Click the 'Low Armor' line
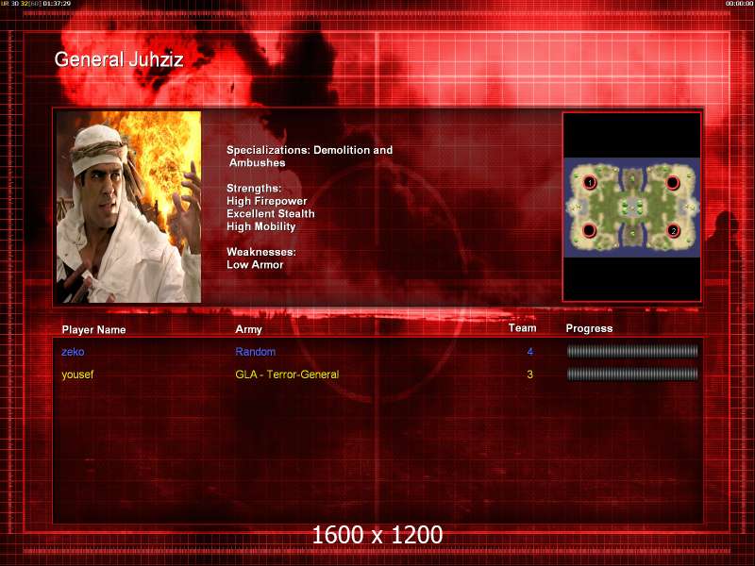Screen dimensions: 755x566 pyautogui.click(x=255, y=264)
